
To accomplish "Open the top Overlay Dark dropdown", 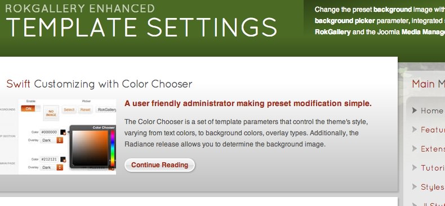I will pyautogui.click(x=51, y=140).
